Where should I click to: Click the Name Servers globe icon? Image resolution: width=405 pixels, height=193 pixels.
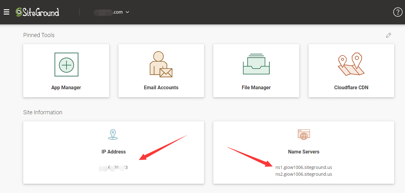[x=304, y=134]
